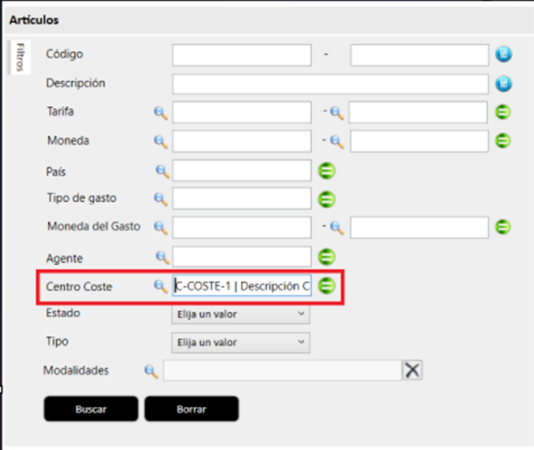Click green list icon on Tarifa row
This screenshot has width=534, height=450.
503,112
